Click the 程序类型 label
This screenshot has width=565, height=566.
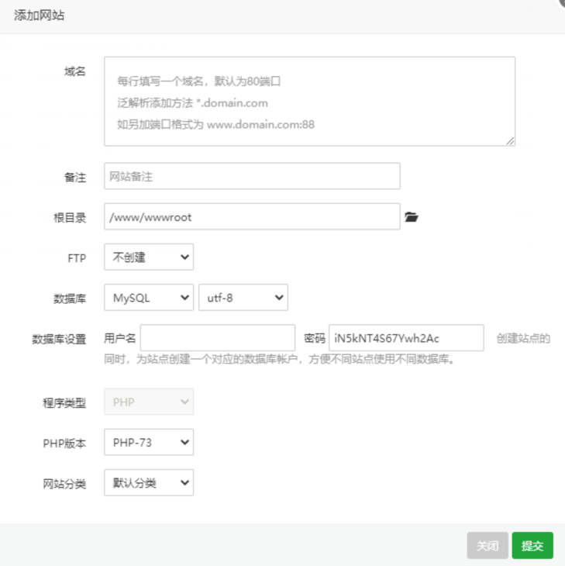64,403
